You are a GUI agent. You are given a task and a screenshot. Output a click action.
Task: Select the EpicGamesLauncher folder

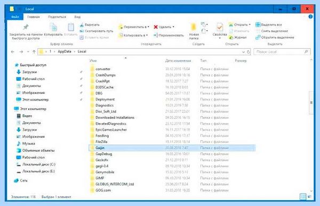pos(111,130)
